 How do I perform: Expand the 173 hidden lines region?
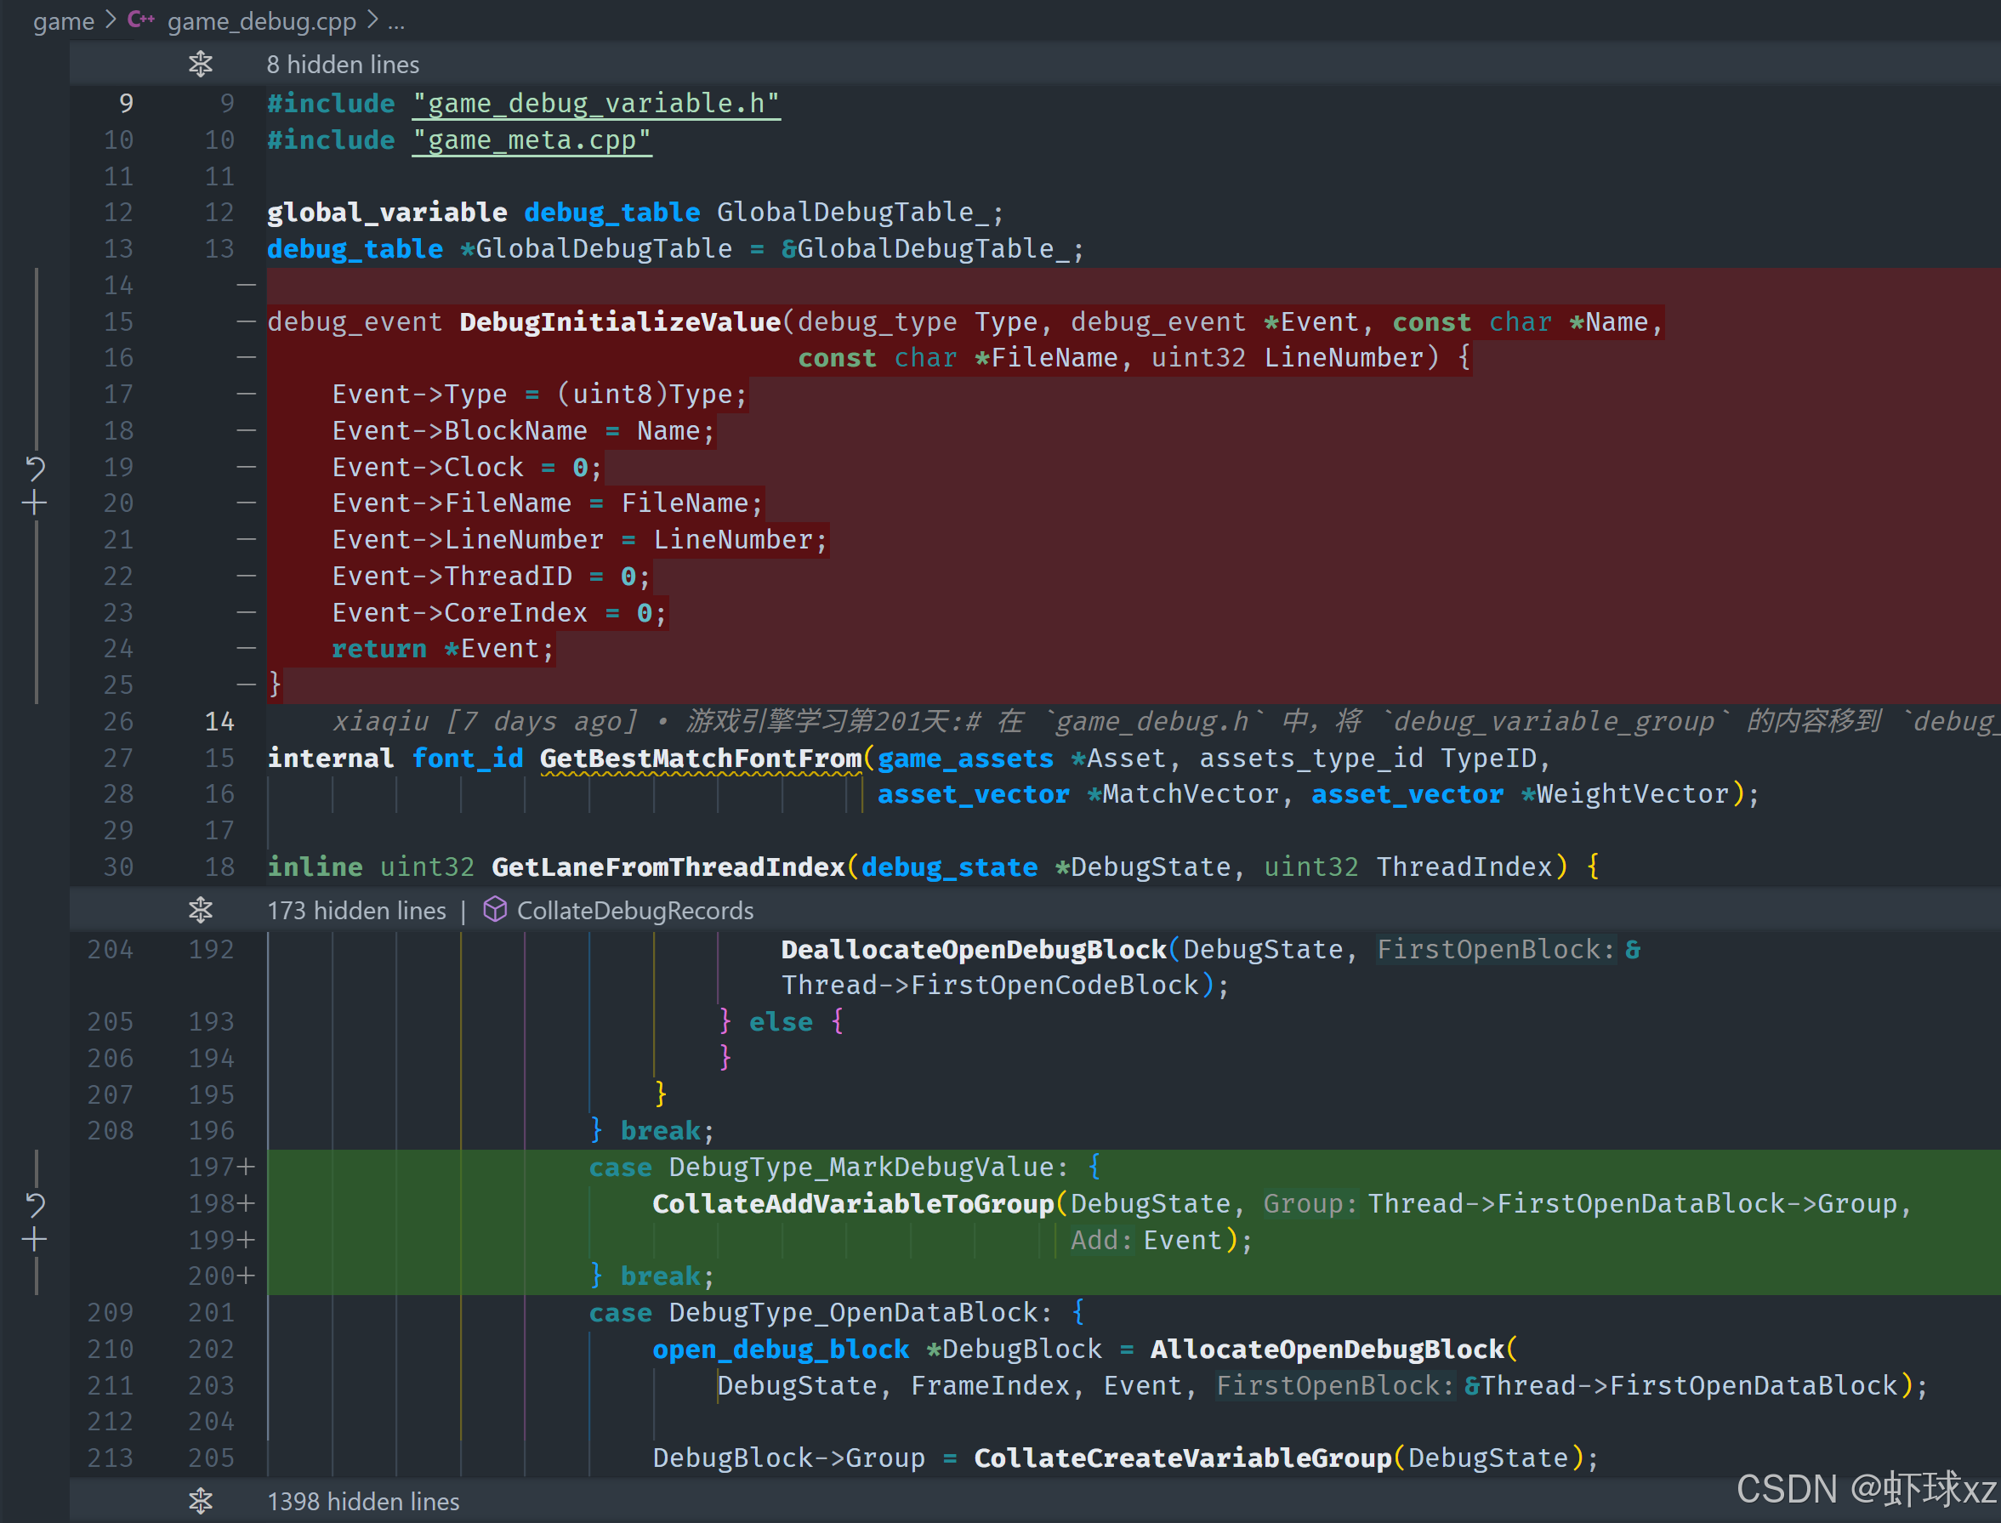tap(356, 910)
